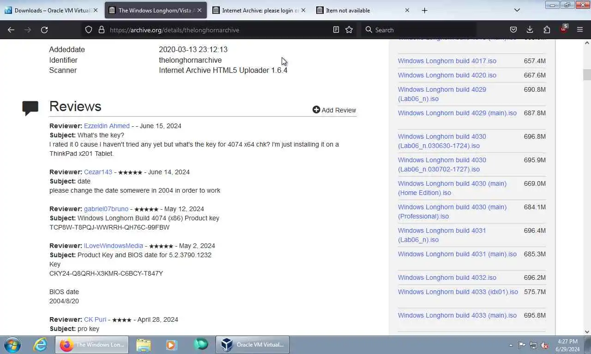Show hidden tray icons arrow
The image size is (591, 354).
tap(511, 345)
